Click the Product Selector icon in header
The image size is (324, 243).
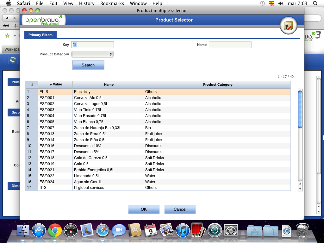(x=289, y=26)
